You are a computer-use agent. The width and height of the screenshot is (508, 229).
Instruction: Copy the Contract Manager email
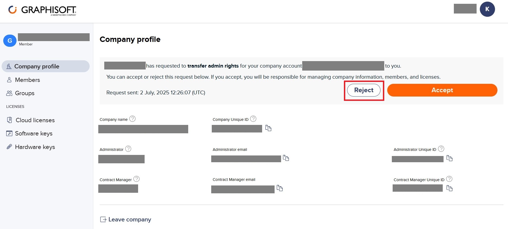click(280, 188)
